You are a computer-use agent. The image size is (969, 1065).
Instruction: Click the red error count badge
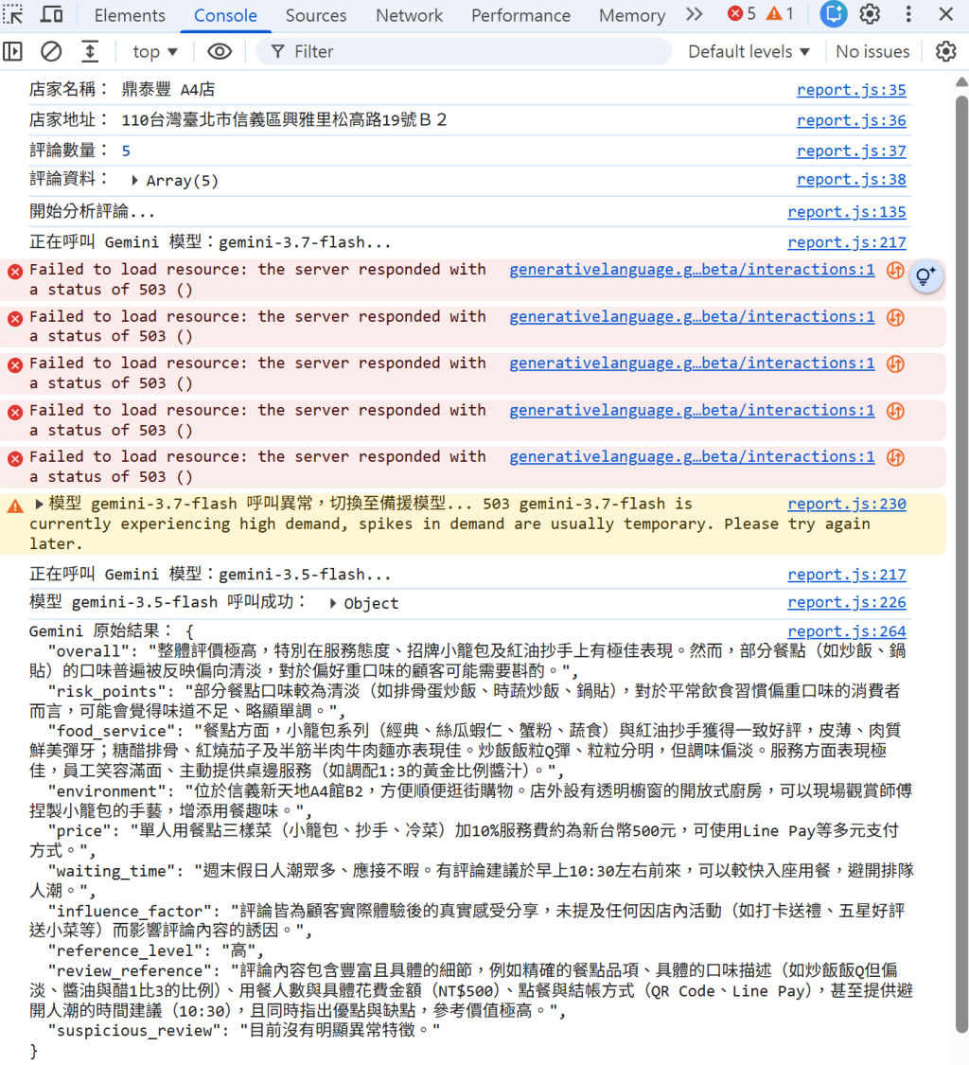pyautogui.click(x=742, y=14)
